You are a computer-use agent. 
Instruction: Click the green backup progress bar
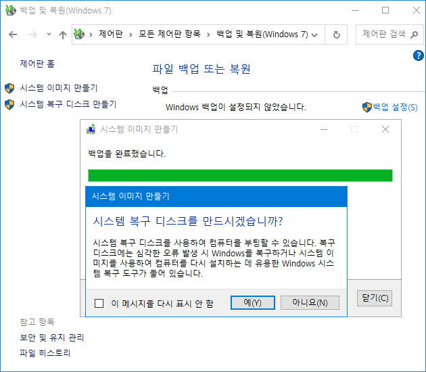pos(240,175)
